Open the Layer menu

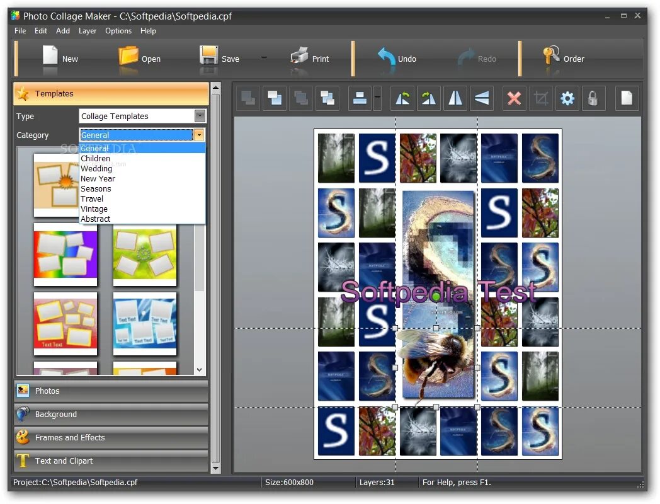pos(88,31)
